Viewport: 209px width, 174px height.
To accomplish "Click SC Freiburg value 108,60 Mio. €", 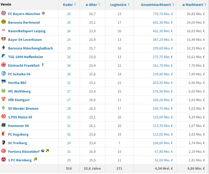I will coord(163,143).
